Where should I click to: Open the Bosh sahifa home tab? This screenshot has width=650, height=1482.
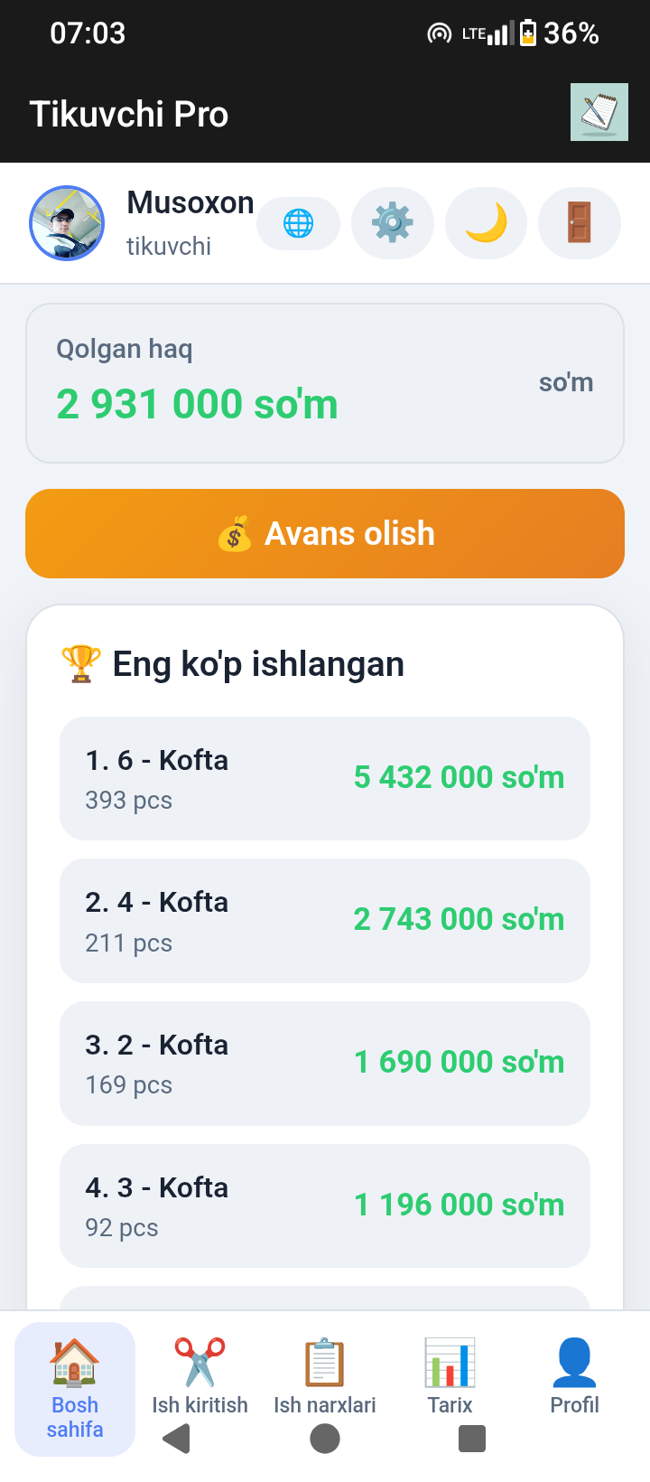click(x=75, y=1389)
